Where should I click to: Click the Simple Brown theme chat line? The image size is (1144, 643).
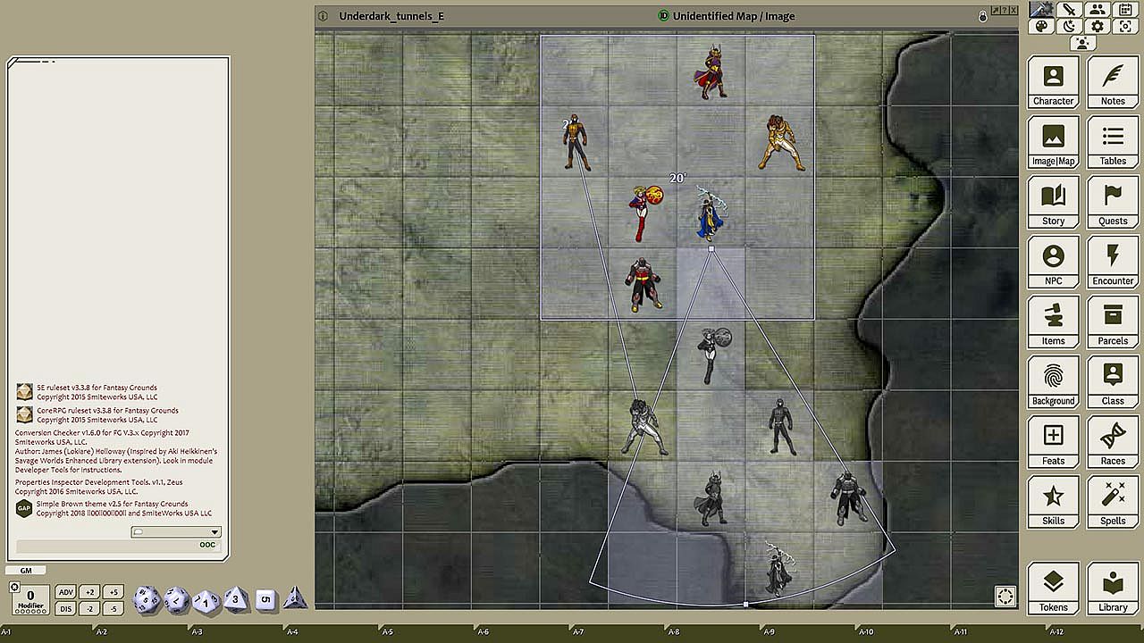[114, 508]
